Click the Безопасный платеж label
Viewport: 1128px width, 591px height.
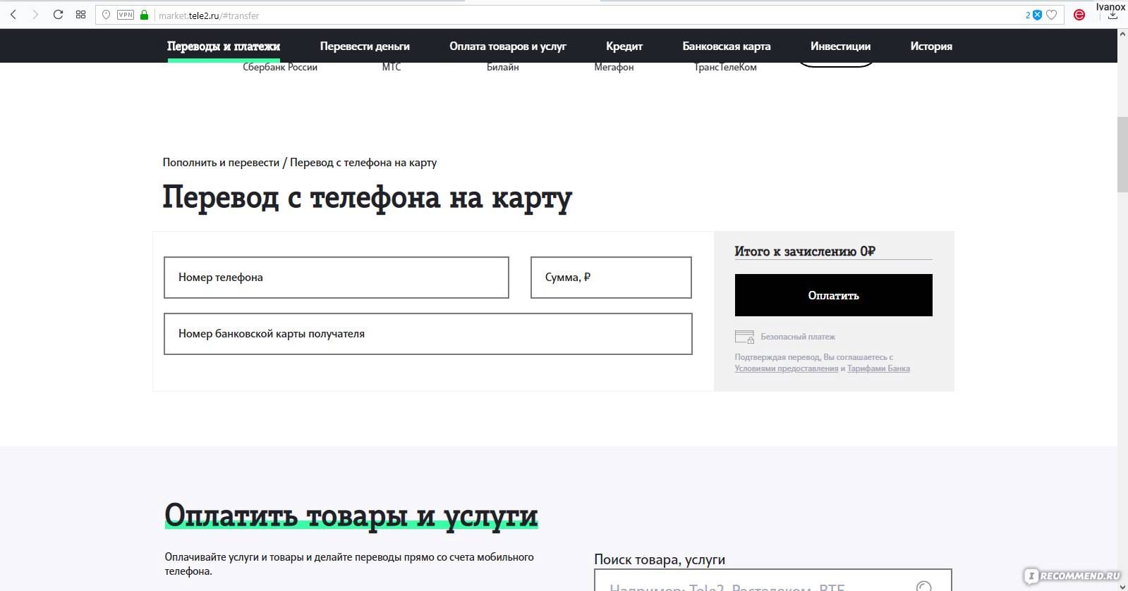coord(798,337)
